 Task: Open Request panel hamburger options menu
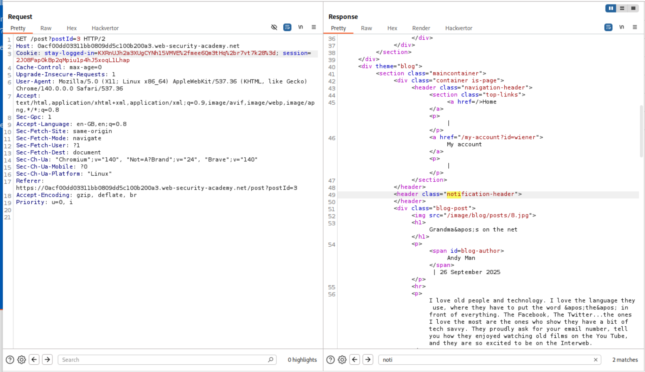point(314,27)
